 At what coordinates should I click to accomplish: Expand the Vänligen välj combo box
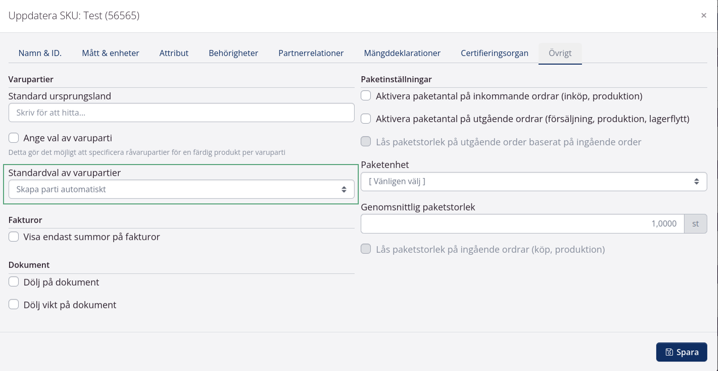pyautogui.click(x=534, y=181)
